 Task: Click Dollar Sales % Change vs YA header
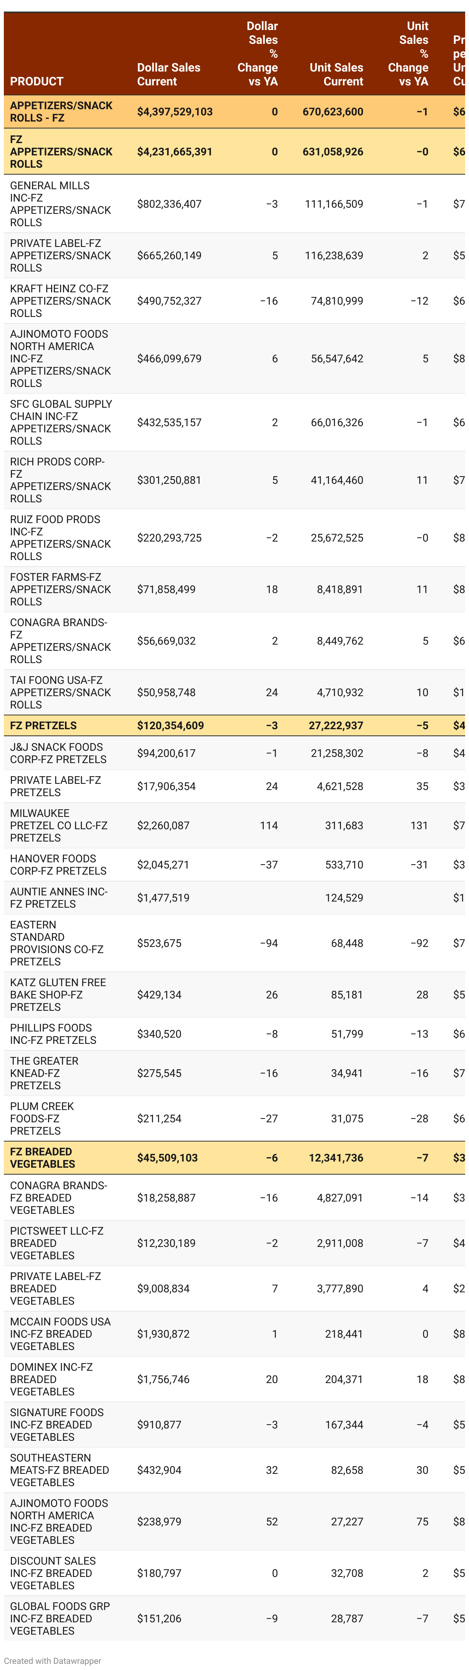click(x=258, y=53)
